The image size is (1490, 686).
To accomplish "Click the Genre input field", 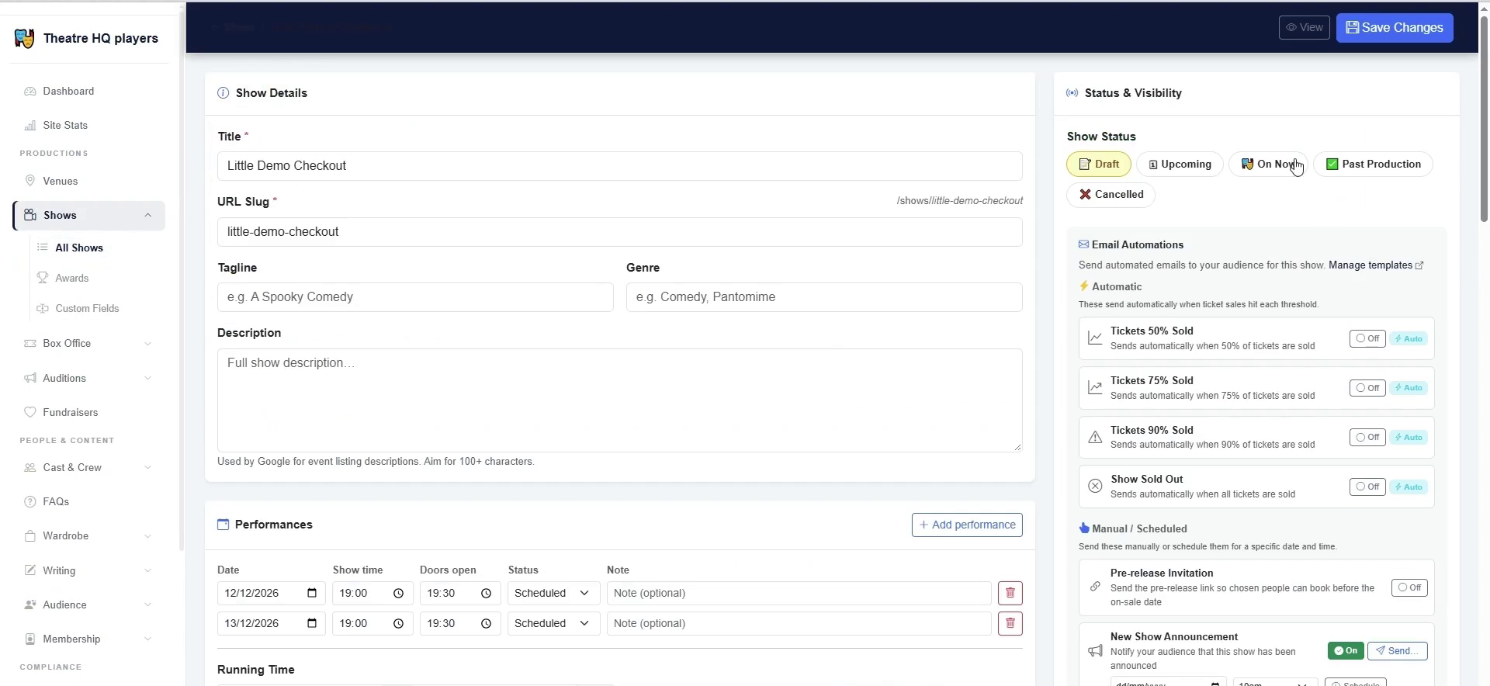I will [824, 297].
